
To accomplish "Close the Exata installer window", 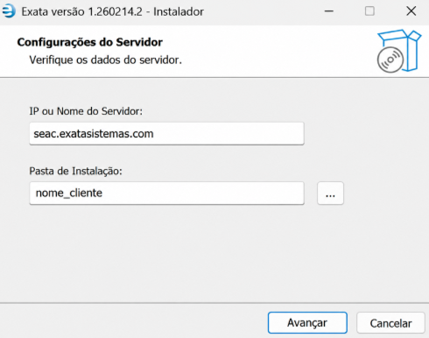I will coord(411,11).
